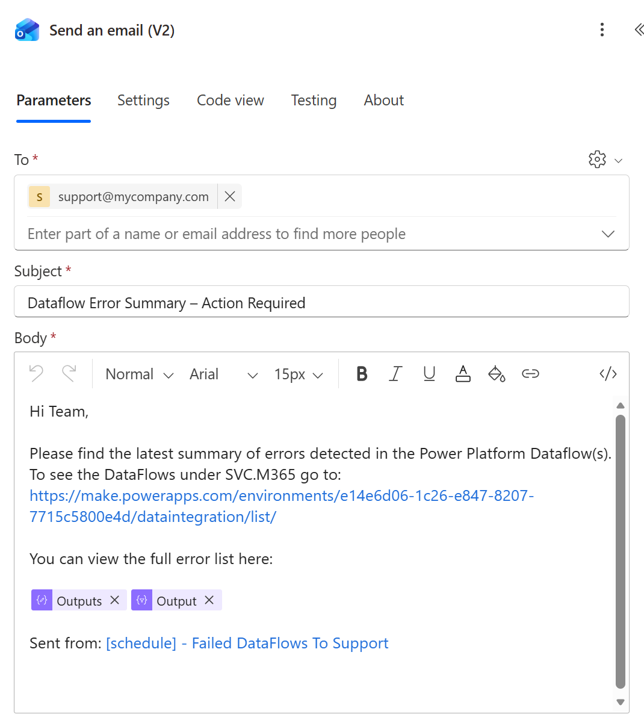The height and width of the screenshot is (717, 644).
Task: Open the three-dot more options menu
Action: (x=602, y=29)
